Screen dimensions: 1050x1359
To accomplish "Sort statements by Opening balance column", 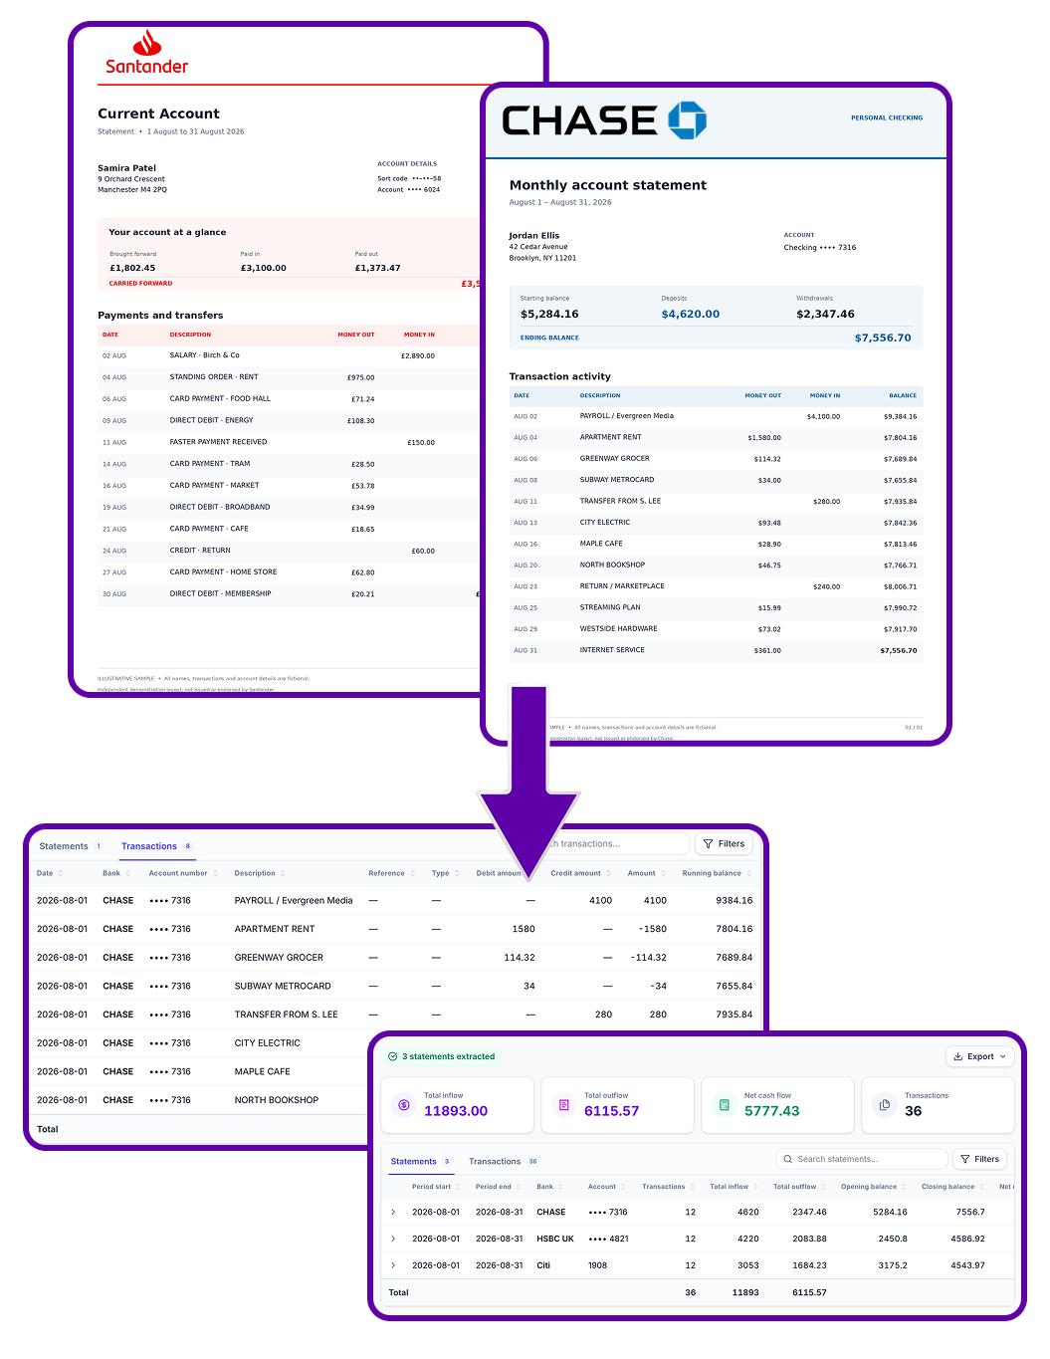I will (x=874, y=1187).
